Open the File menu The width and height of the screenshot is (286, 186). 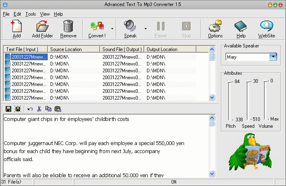(x=6, y=14)
